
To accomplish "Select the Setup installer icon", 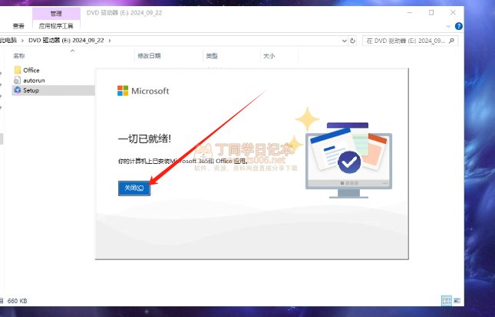I will 18,90.
